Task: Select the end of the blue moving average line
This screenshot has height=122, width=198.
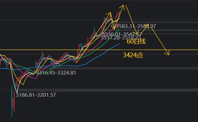Action: pyautogui.click(x=119, y=44)
